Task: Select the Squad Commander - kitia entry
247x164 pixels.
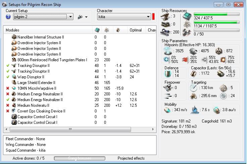Action: click(x=25, y=150)
